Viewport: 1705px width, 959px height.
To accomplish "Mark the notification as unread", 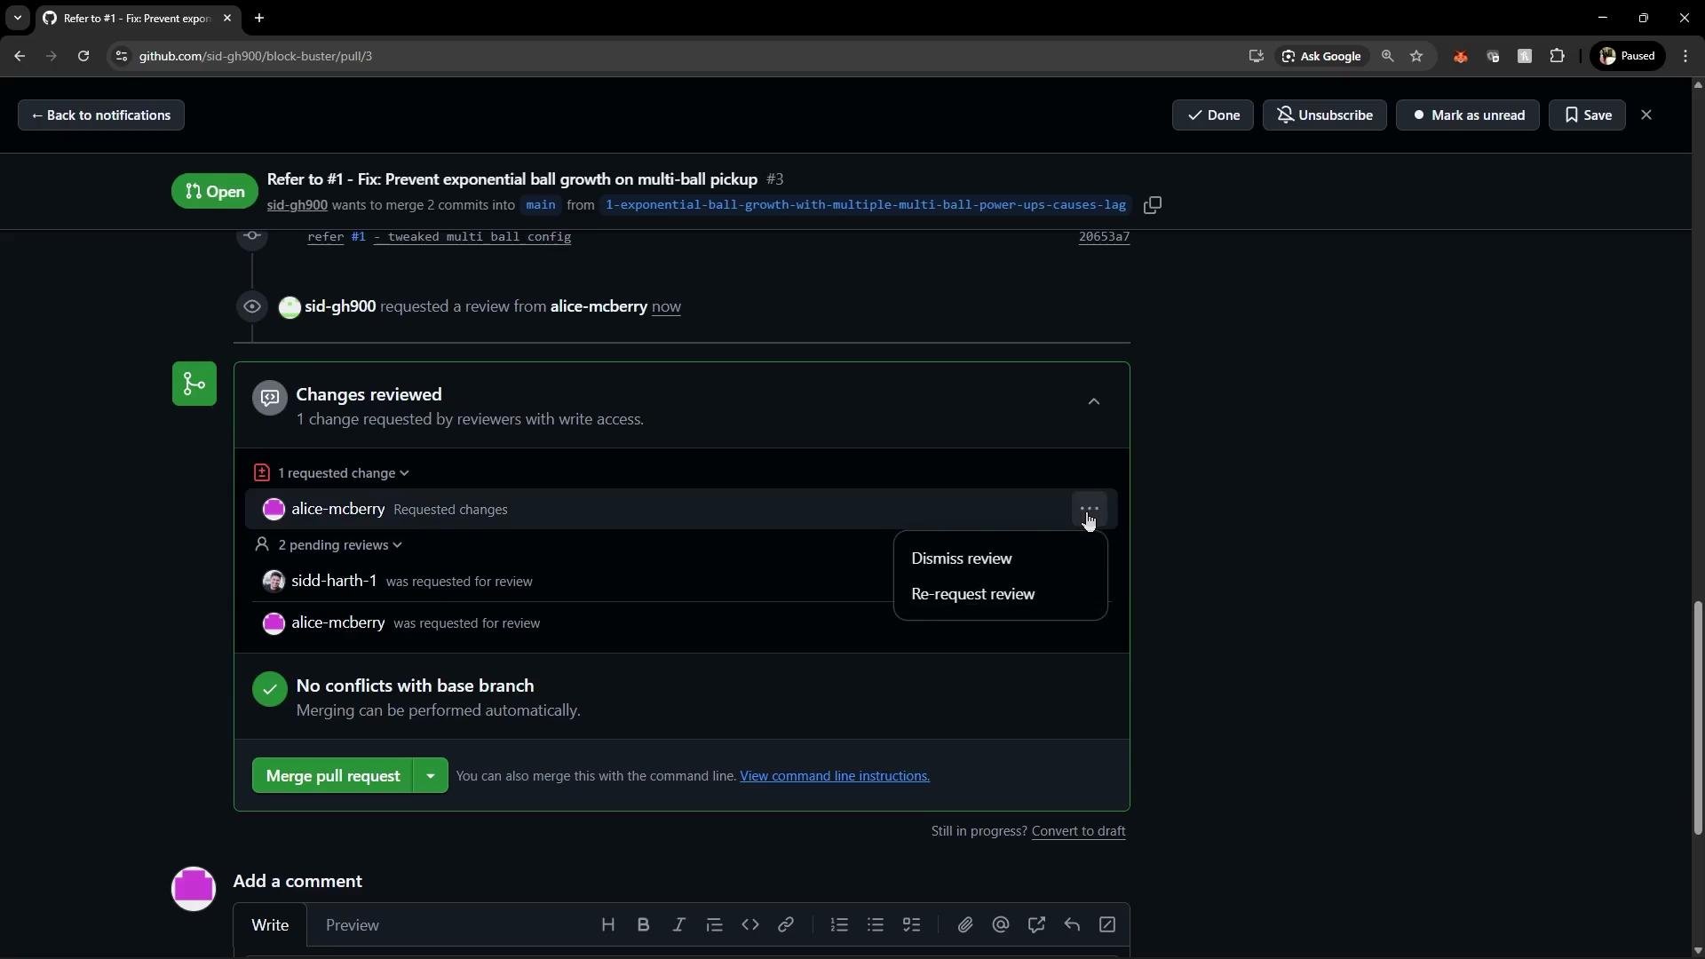I will coord(1468,115).
